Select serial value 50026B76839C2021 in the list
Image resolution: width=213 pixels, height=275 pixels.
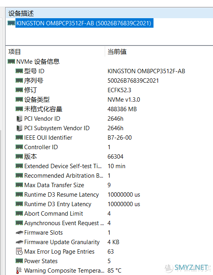[x=133, y=81]
